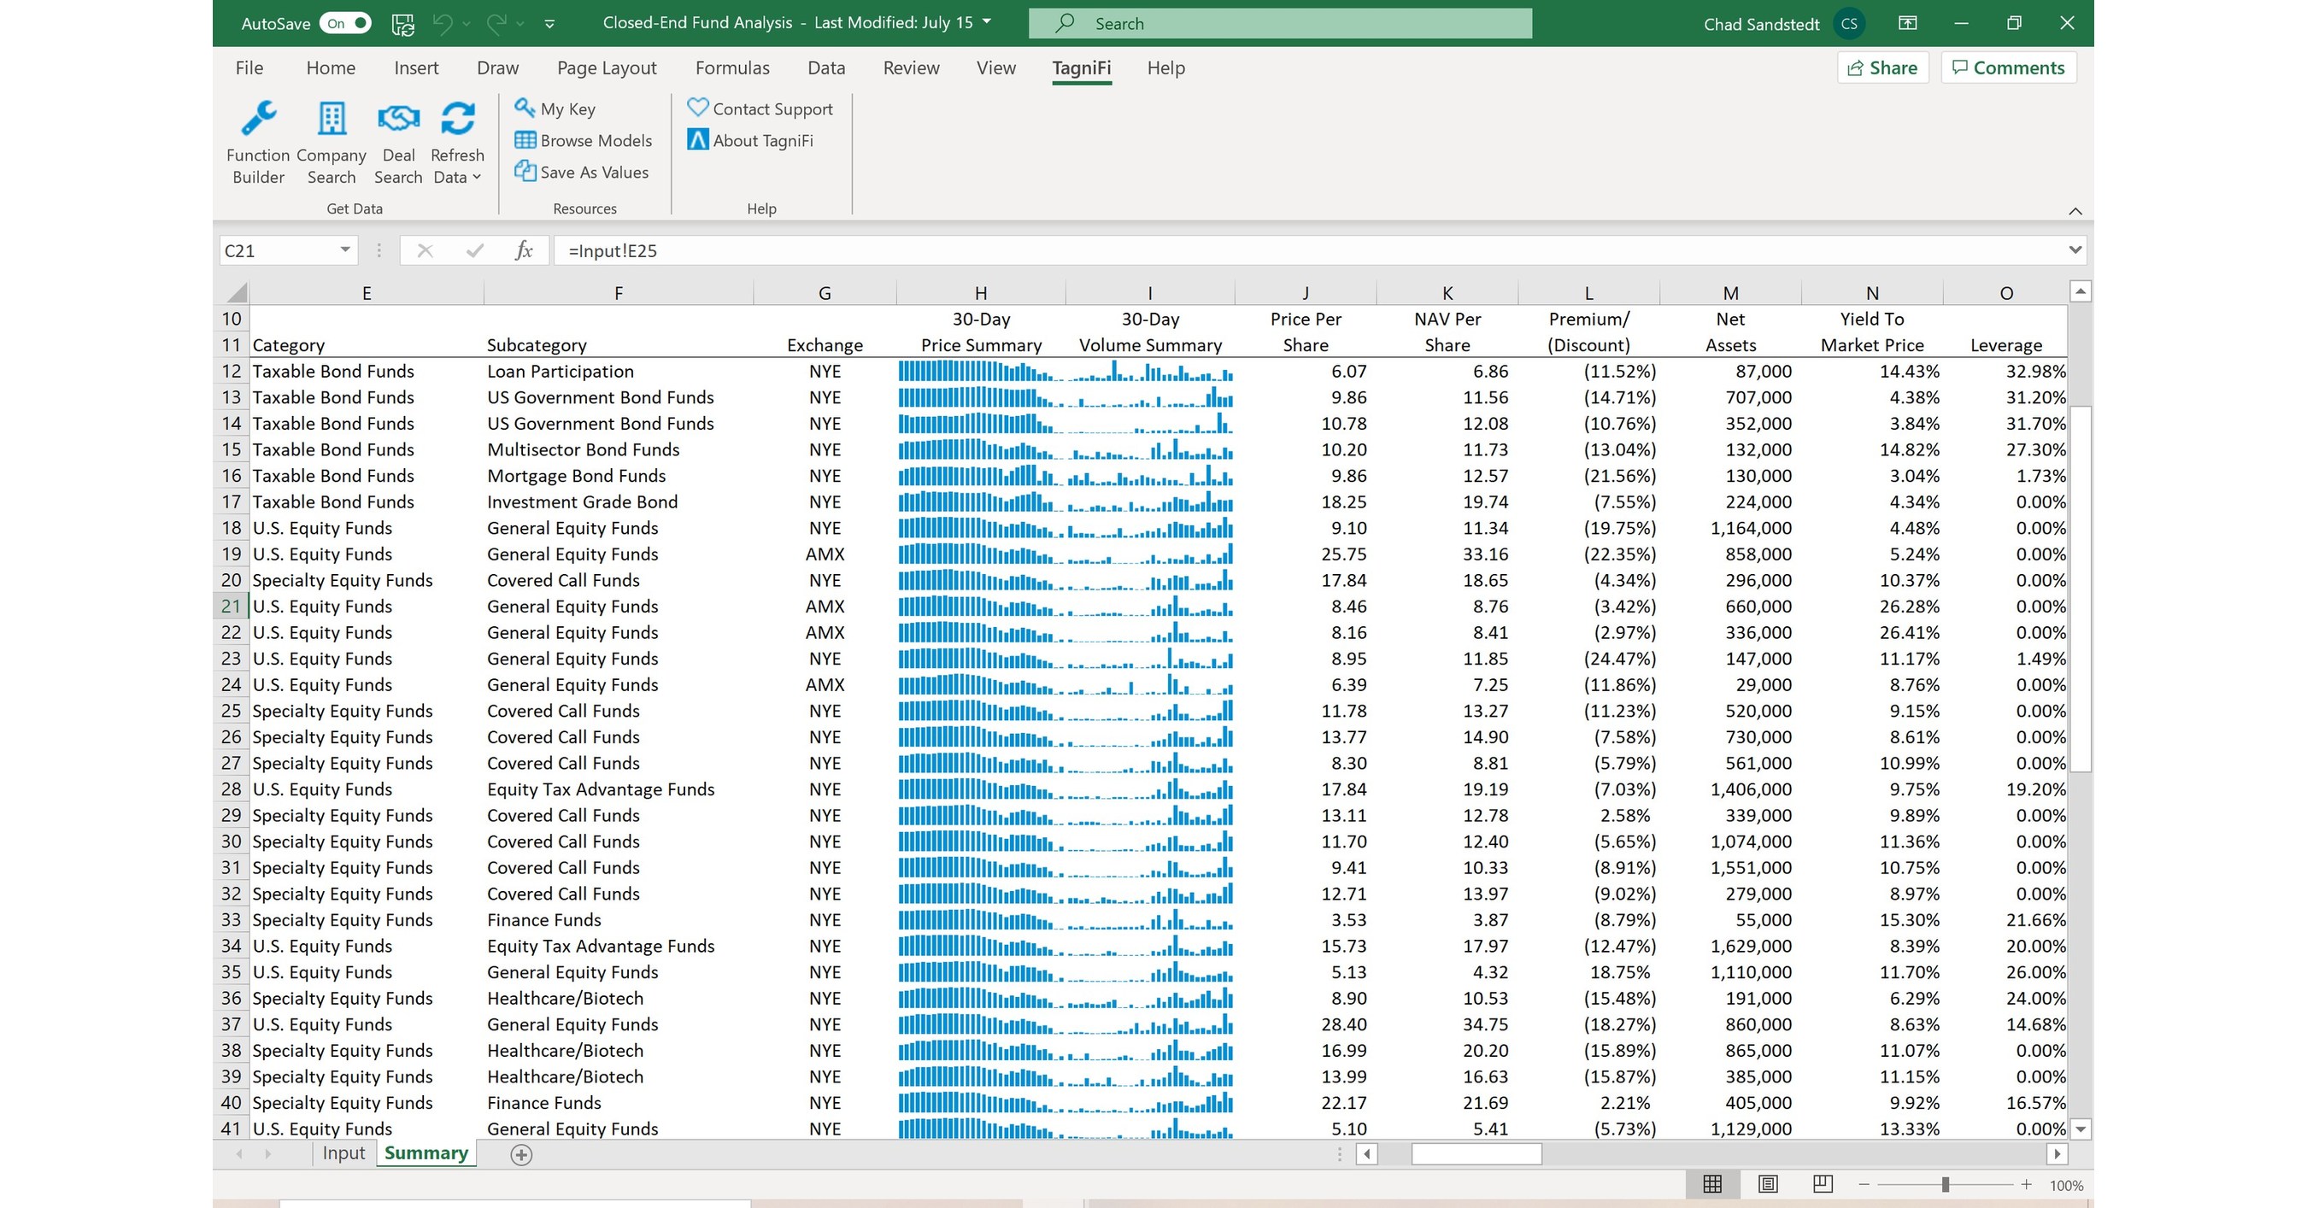Open the Formulas ribbon tab
The image size is (2307, 1208).
[x=731, y=67]
